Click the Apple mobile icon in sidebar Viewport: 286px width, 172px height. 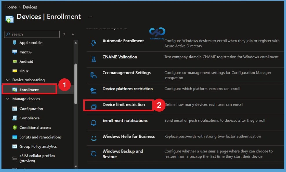(x=14, y=43)
